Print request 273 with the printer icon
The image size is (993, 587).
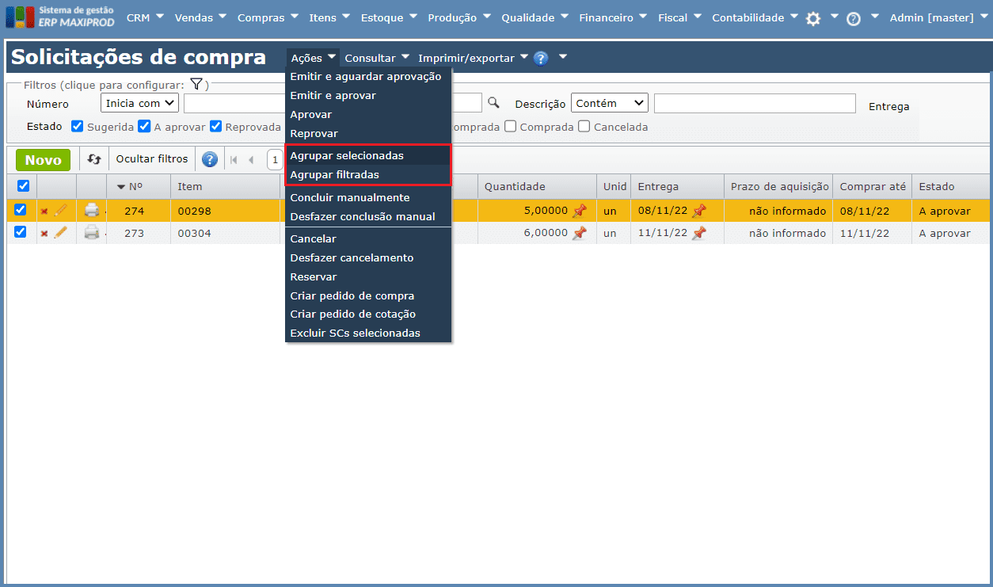tap(92, 232)
